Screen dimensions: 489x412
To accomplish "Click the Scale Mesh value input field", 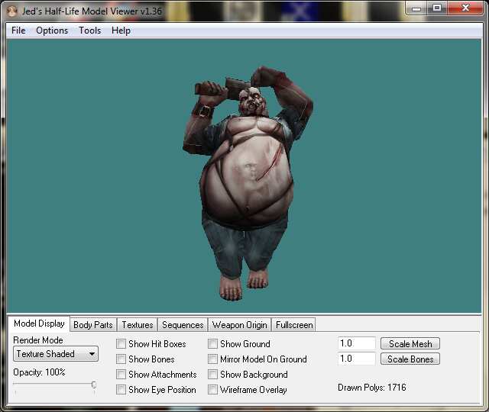I will pyautogui.click(x=356, y=344).
